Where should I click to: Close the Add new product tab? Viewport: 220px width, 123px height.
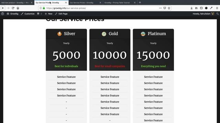click(x=32, y=3)
